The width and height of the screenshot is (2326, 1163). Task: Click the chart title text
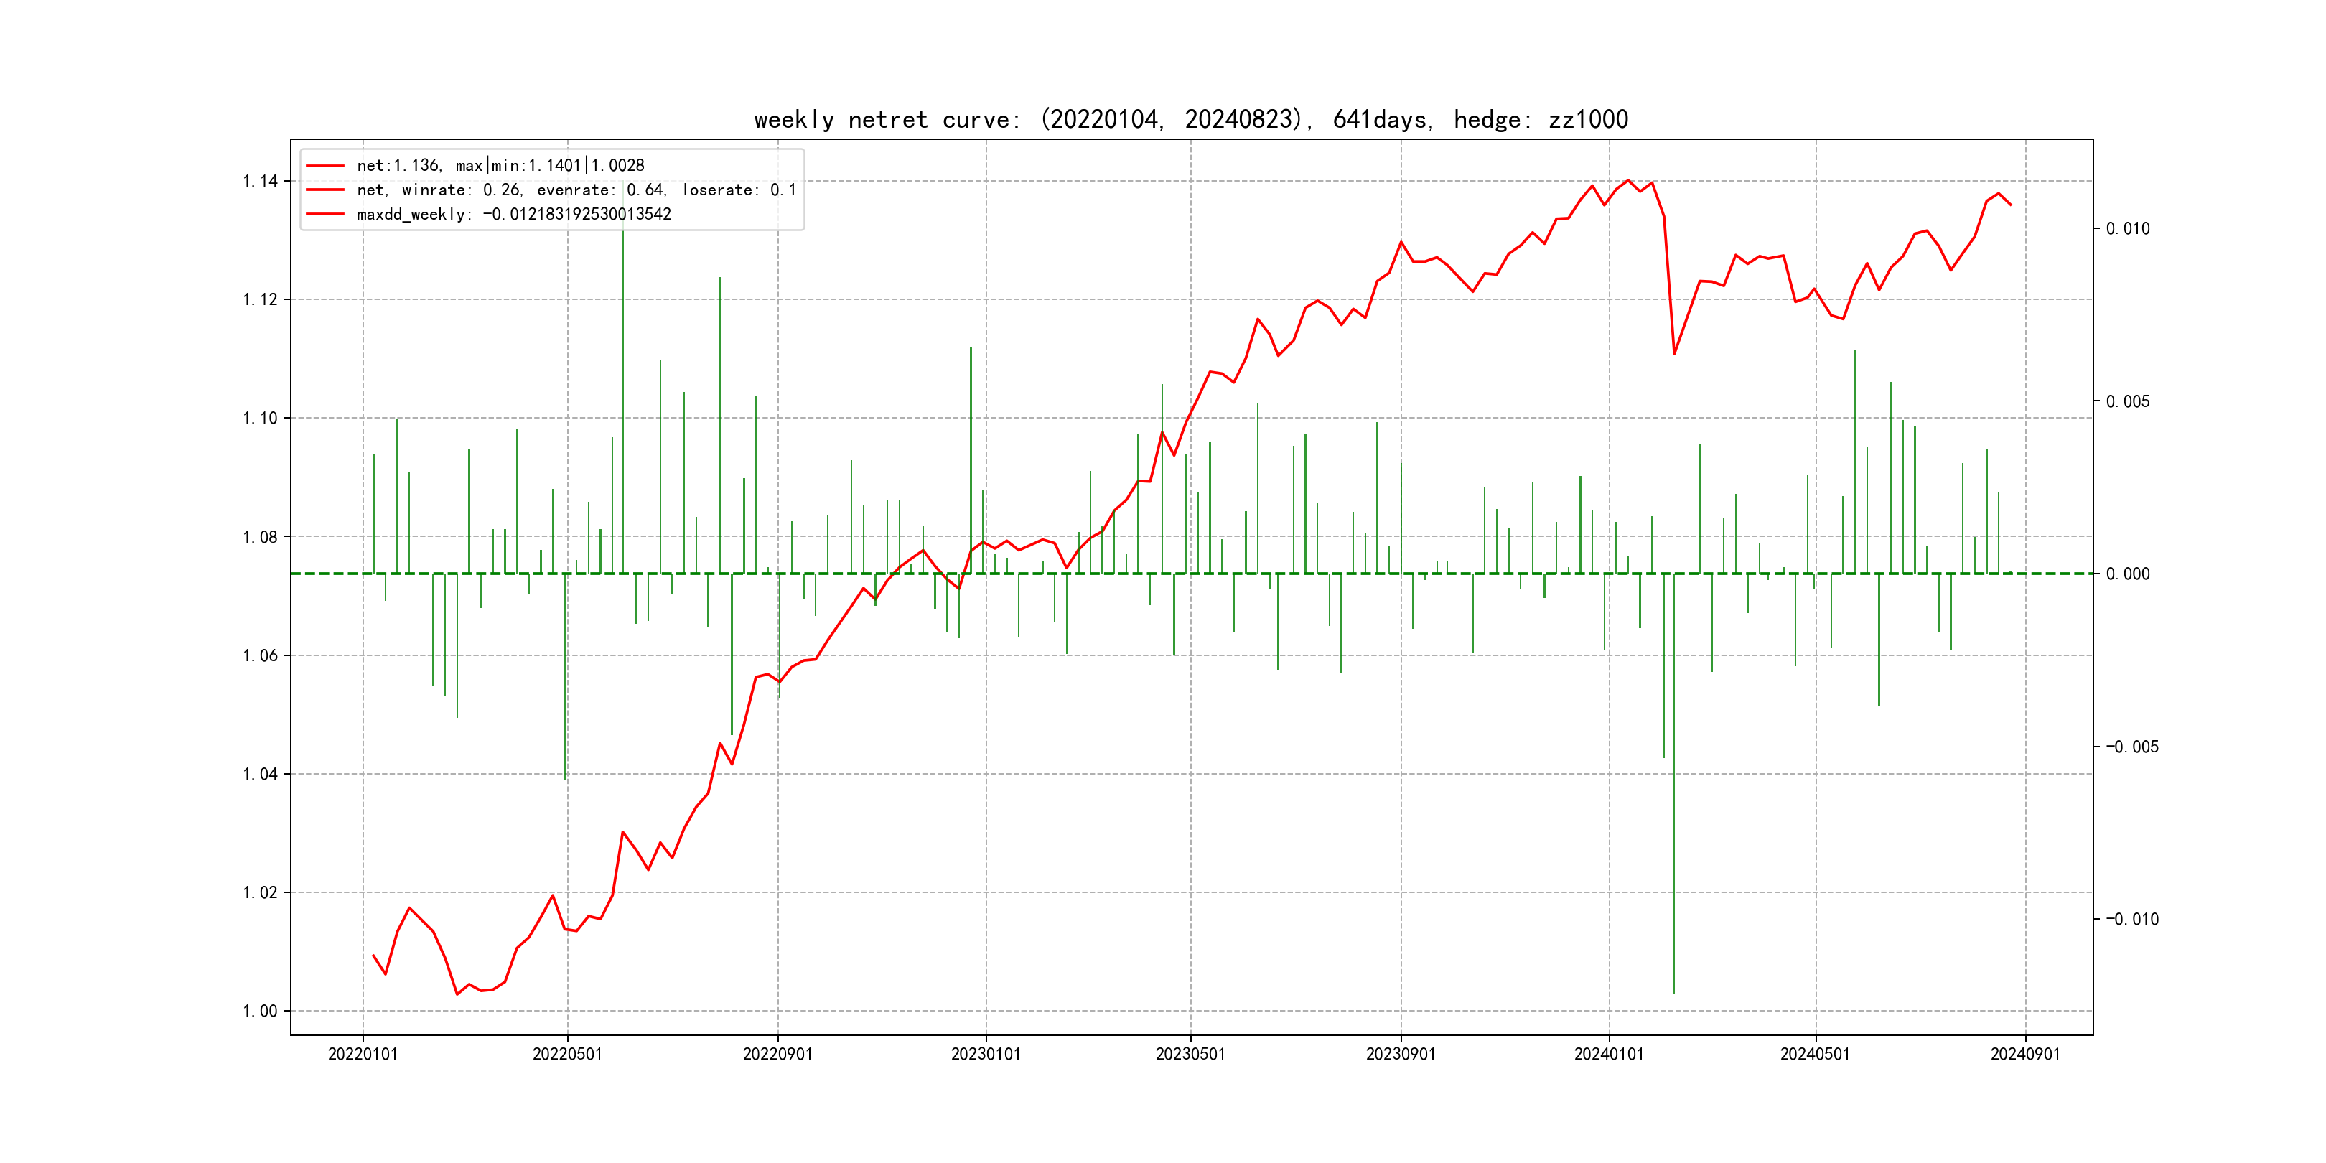click(x=1190, y=119)
